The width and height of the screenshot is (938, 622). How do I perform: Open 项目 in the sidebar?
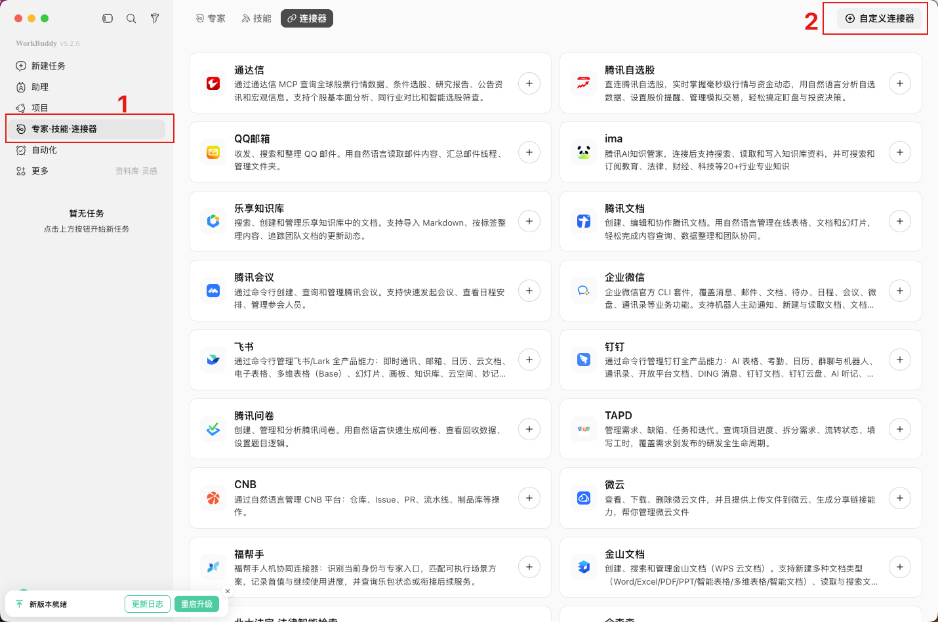[x=87, y=108]
